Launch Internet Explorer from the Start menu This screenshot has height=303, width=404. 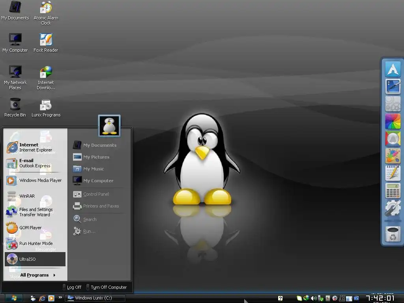(x=35, y=148)
